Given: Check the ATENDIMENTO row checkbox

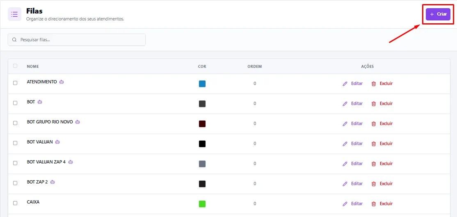Looking at the screenshot, I should tap(15, 83).
